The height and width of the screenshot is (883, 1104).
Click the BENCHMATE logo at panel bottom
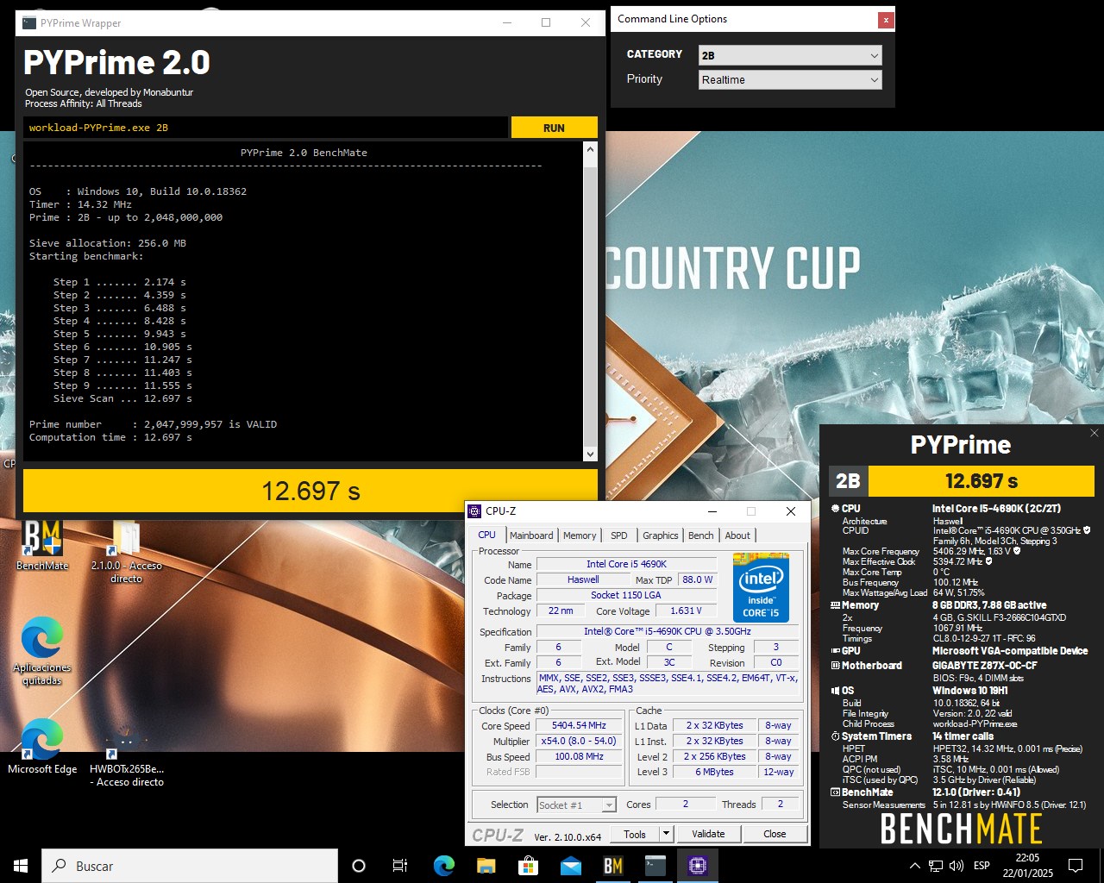pos(961,830)
